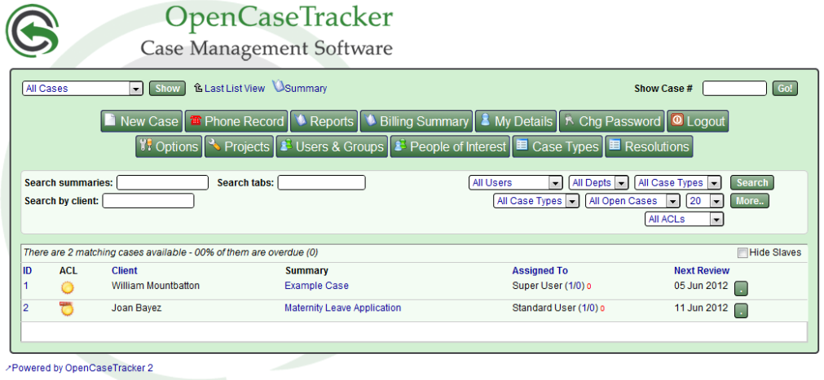This screenshot has width=824, height=380.
Task: Open the Example Case summary link
Action: (316, 286)
